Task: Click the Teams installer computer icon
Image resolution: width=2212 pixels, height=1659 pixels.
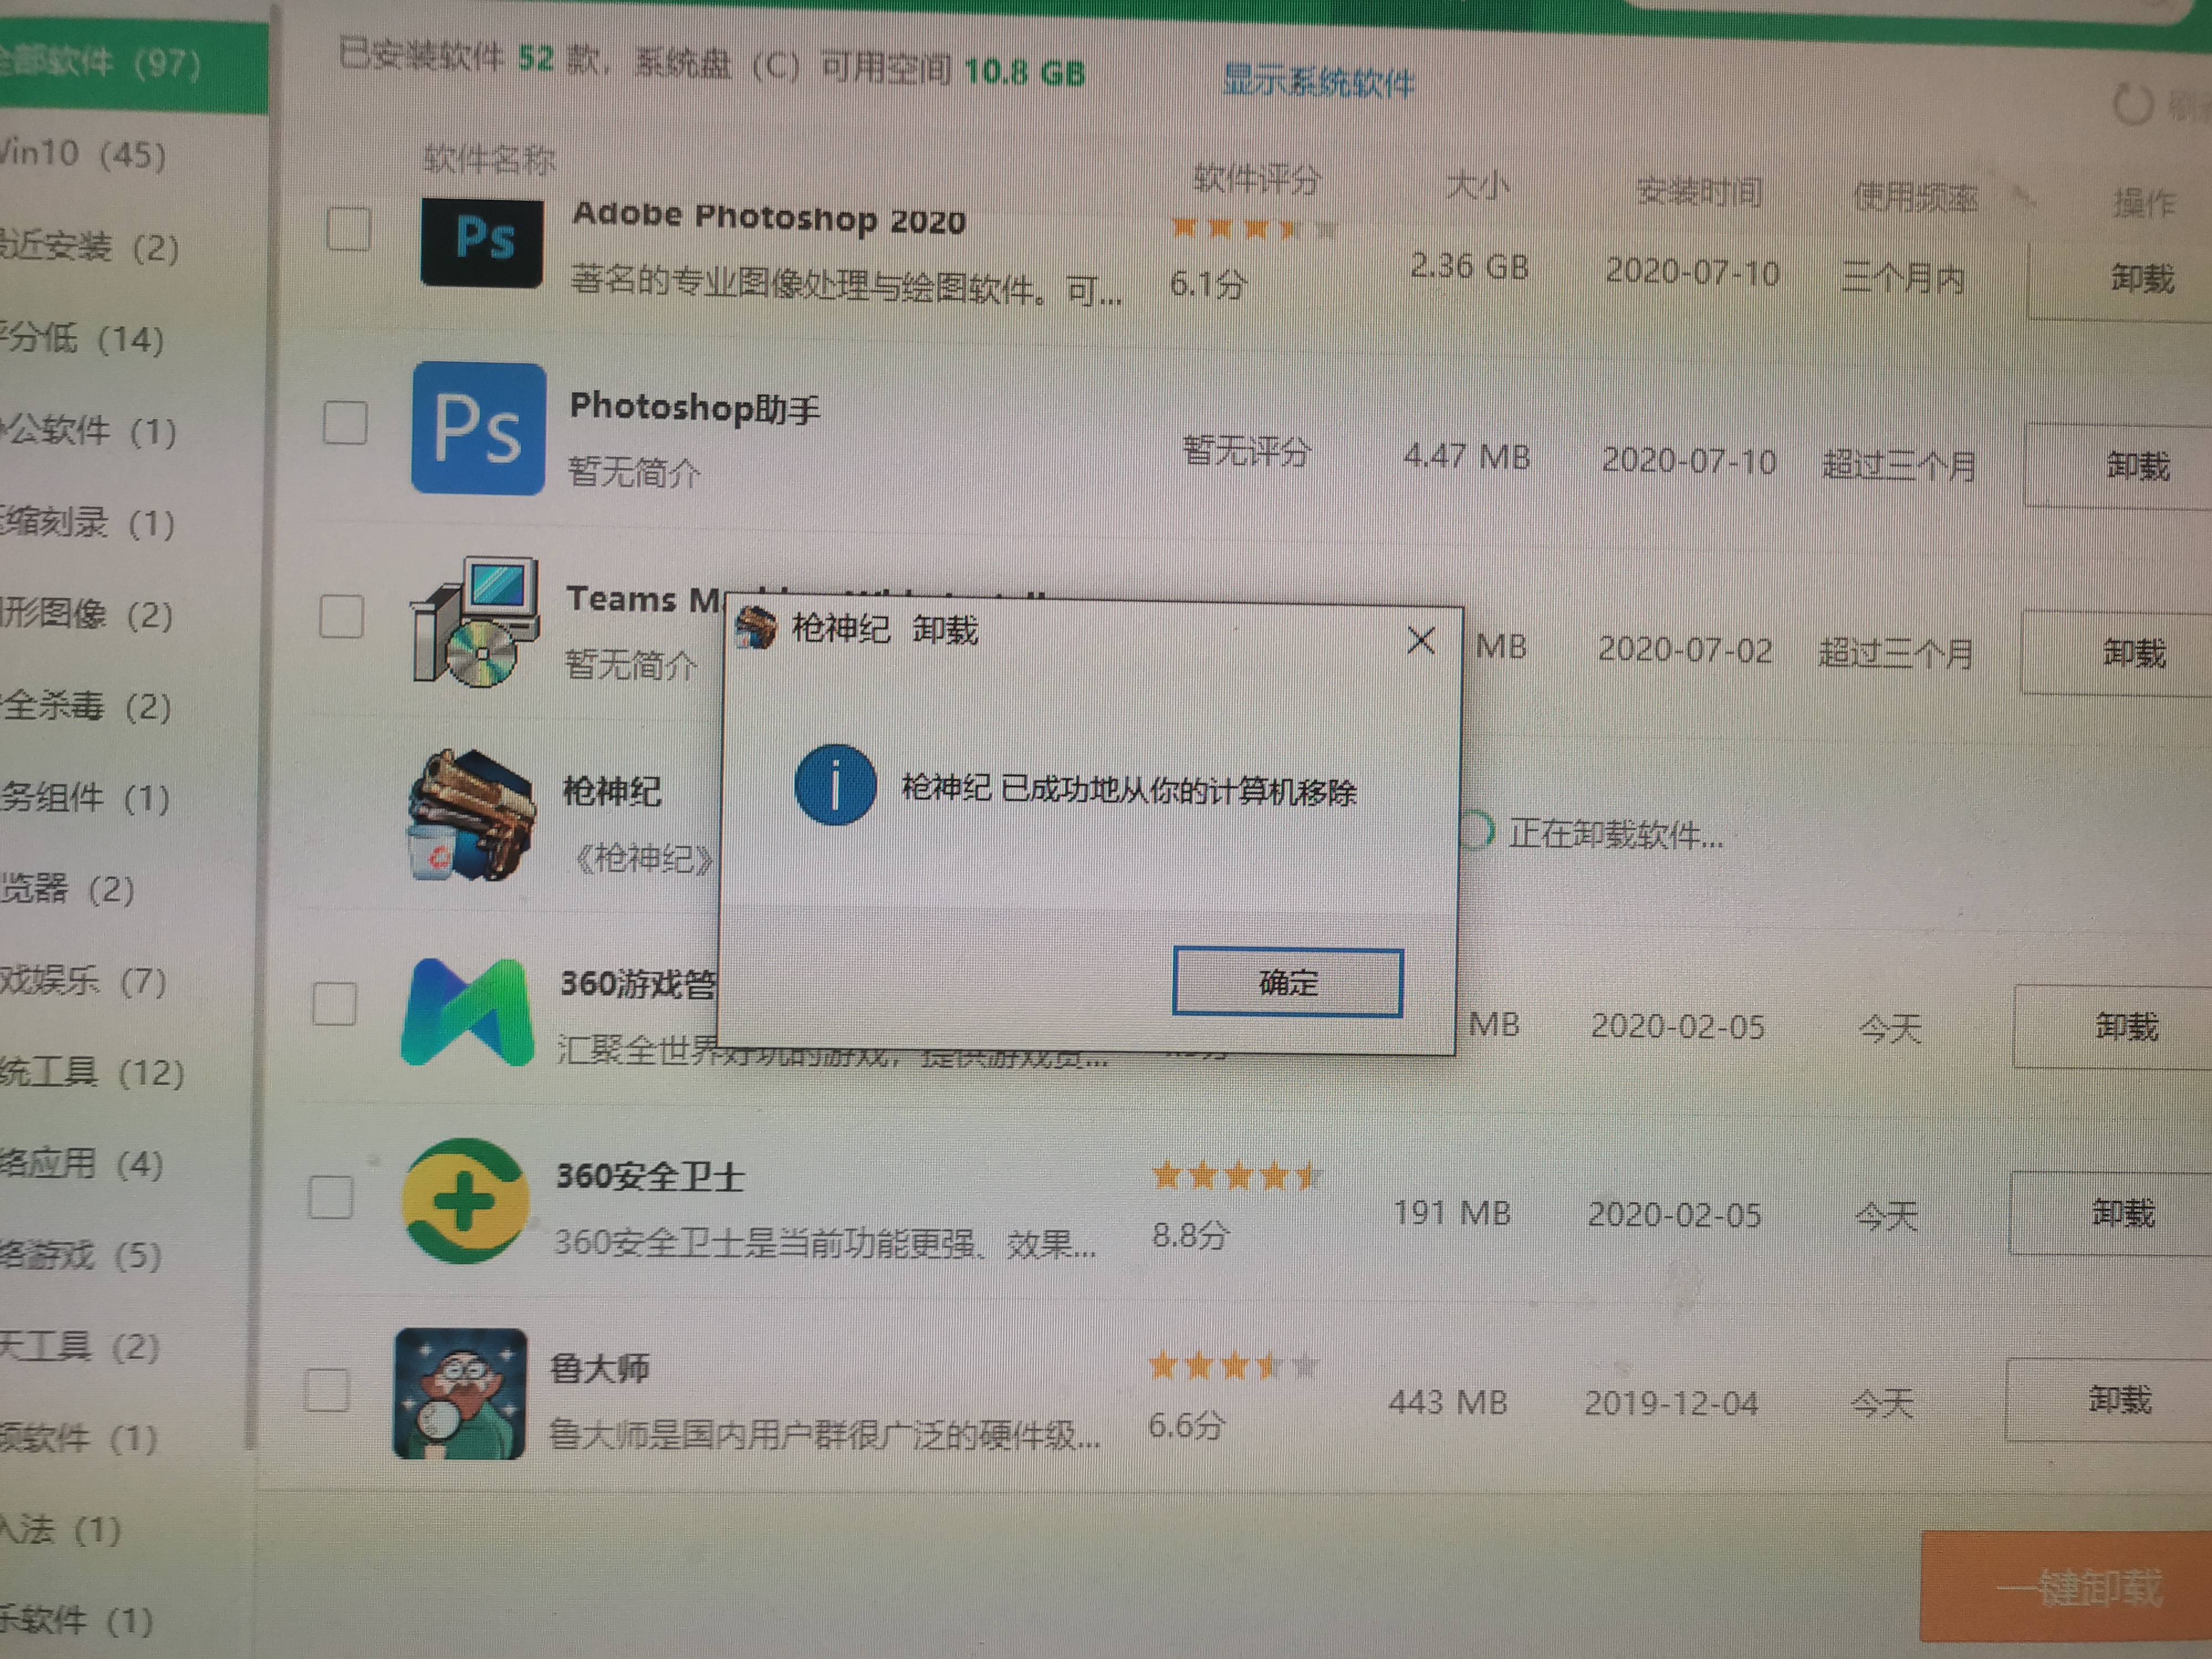Action: pyautogui.click(x=476, y=622)
